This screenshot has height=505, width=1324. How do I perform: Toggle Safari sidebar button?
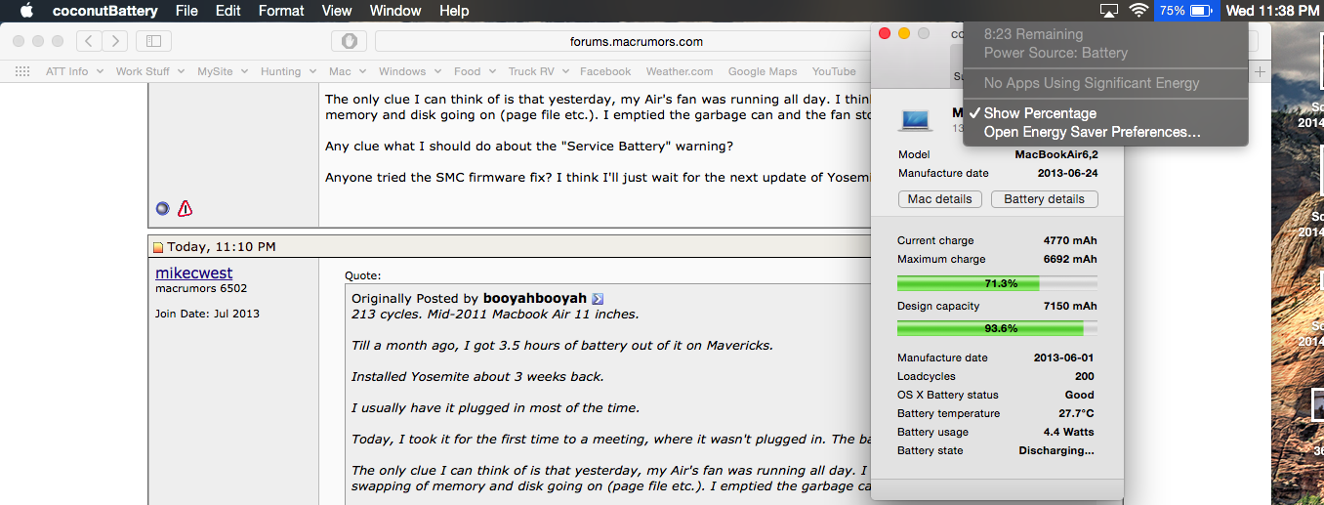(153, 41)
